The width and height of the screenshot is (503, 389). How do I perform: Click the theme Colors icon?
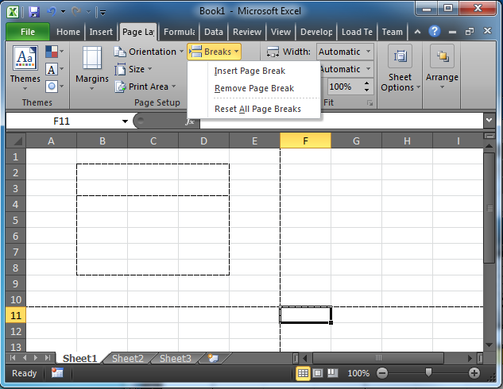(x=54, y=52)
